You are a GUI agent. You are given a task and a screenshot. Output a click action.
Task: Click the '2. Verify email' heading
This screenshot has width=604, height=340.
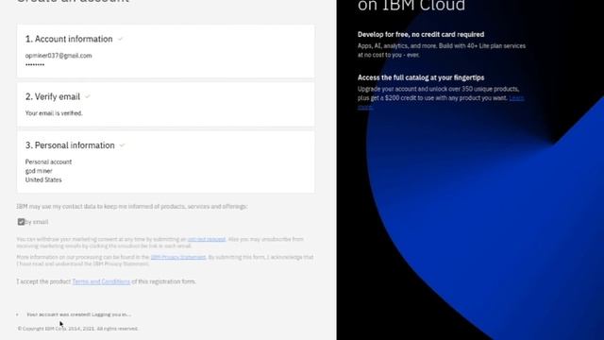(x=53, y=96)
